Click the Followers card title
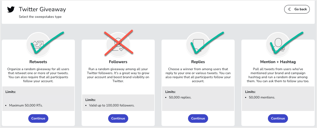The height and width of the screenshot is (128, 317). tap(118, 62)
